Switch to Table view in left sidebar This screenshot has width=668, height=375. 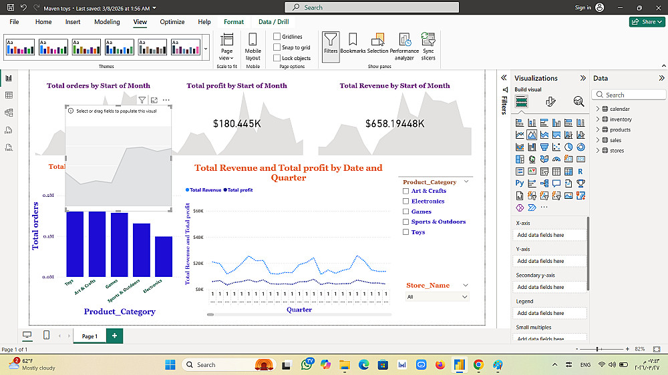point(9,95)
